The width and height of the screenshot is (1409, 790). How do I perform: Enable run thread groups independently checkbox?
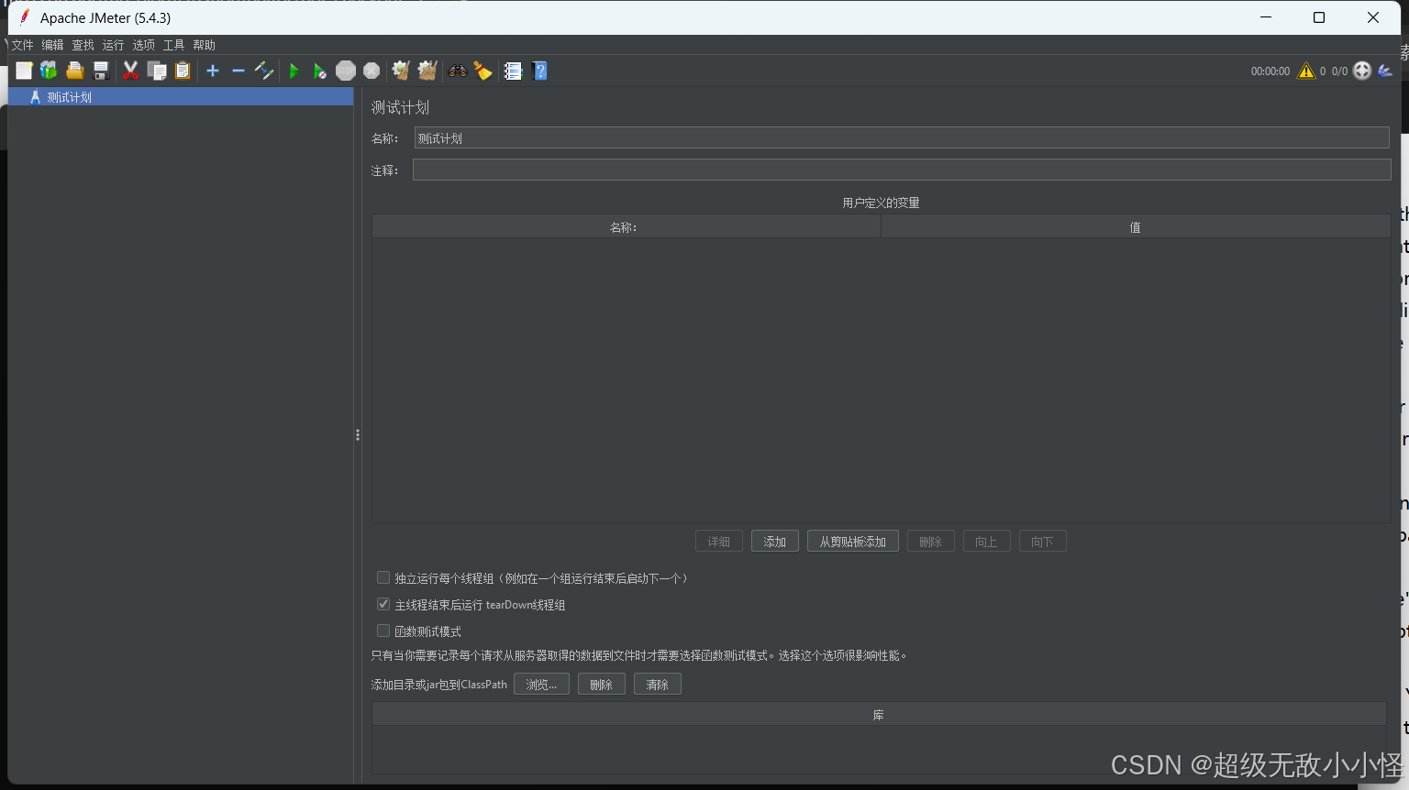tap(383, 577)
